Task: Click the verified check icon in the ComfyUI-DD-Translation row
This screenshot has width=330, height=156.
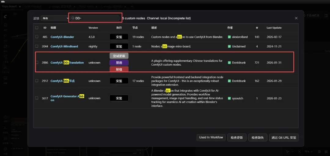Action: tap(229, 63)
